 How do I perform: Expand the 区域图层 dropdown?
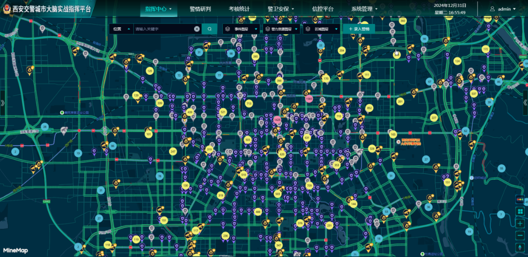click(322, 29)
